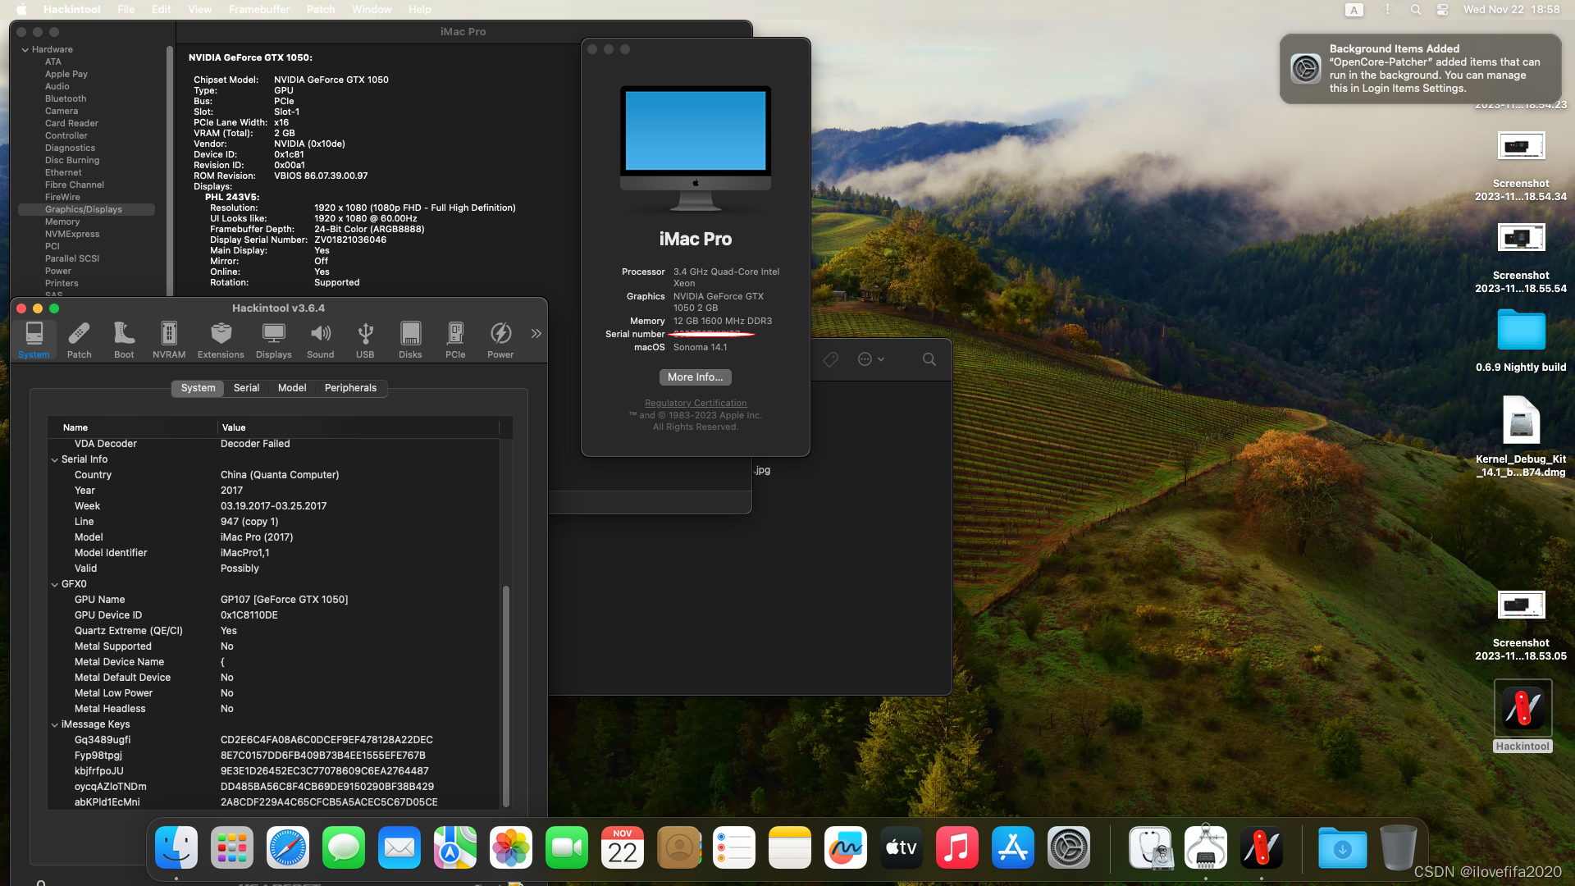Viewport: 1575px width, 886px height.
Task: Click the More Info... button
Action: (695, 377)
